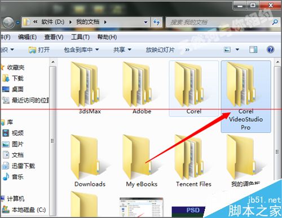Screen dimensions: 282x218
Task: Click the 打开 toolbar button
Action: [x=39, y=50]
